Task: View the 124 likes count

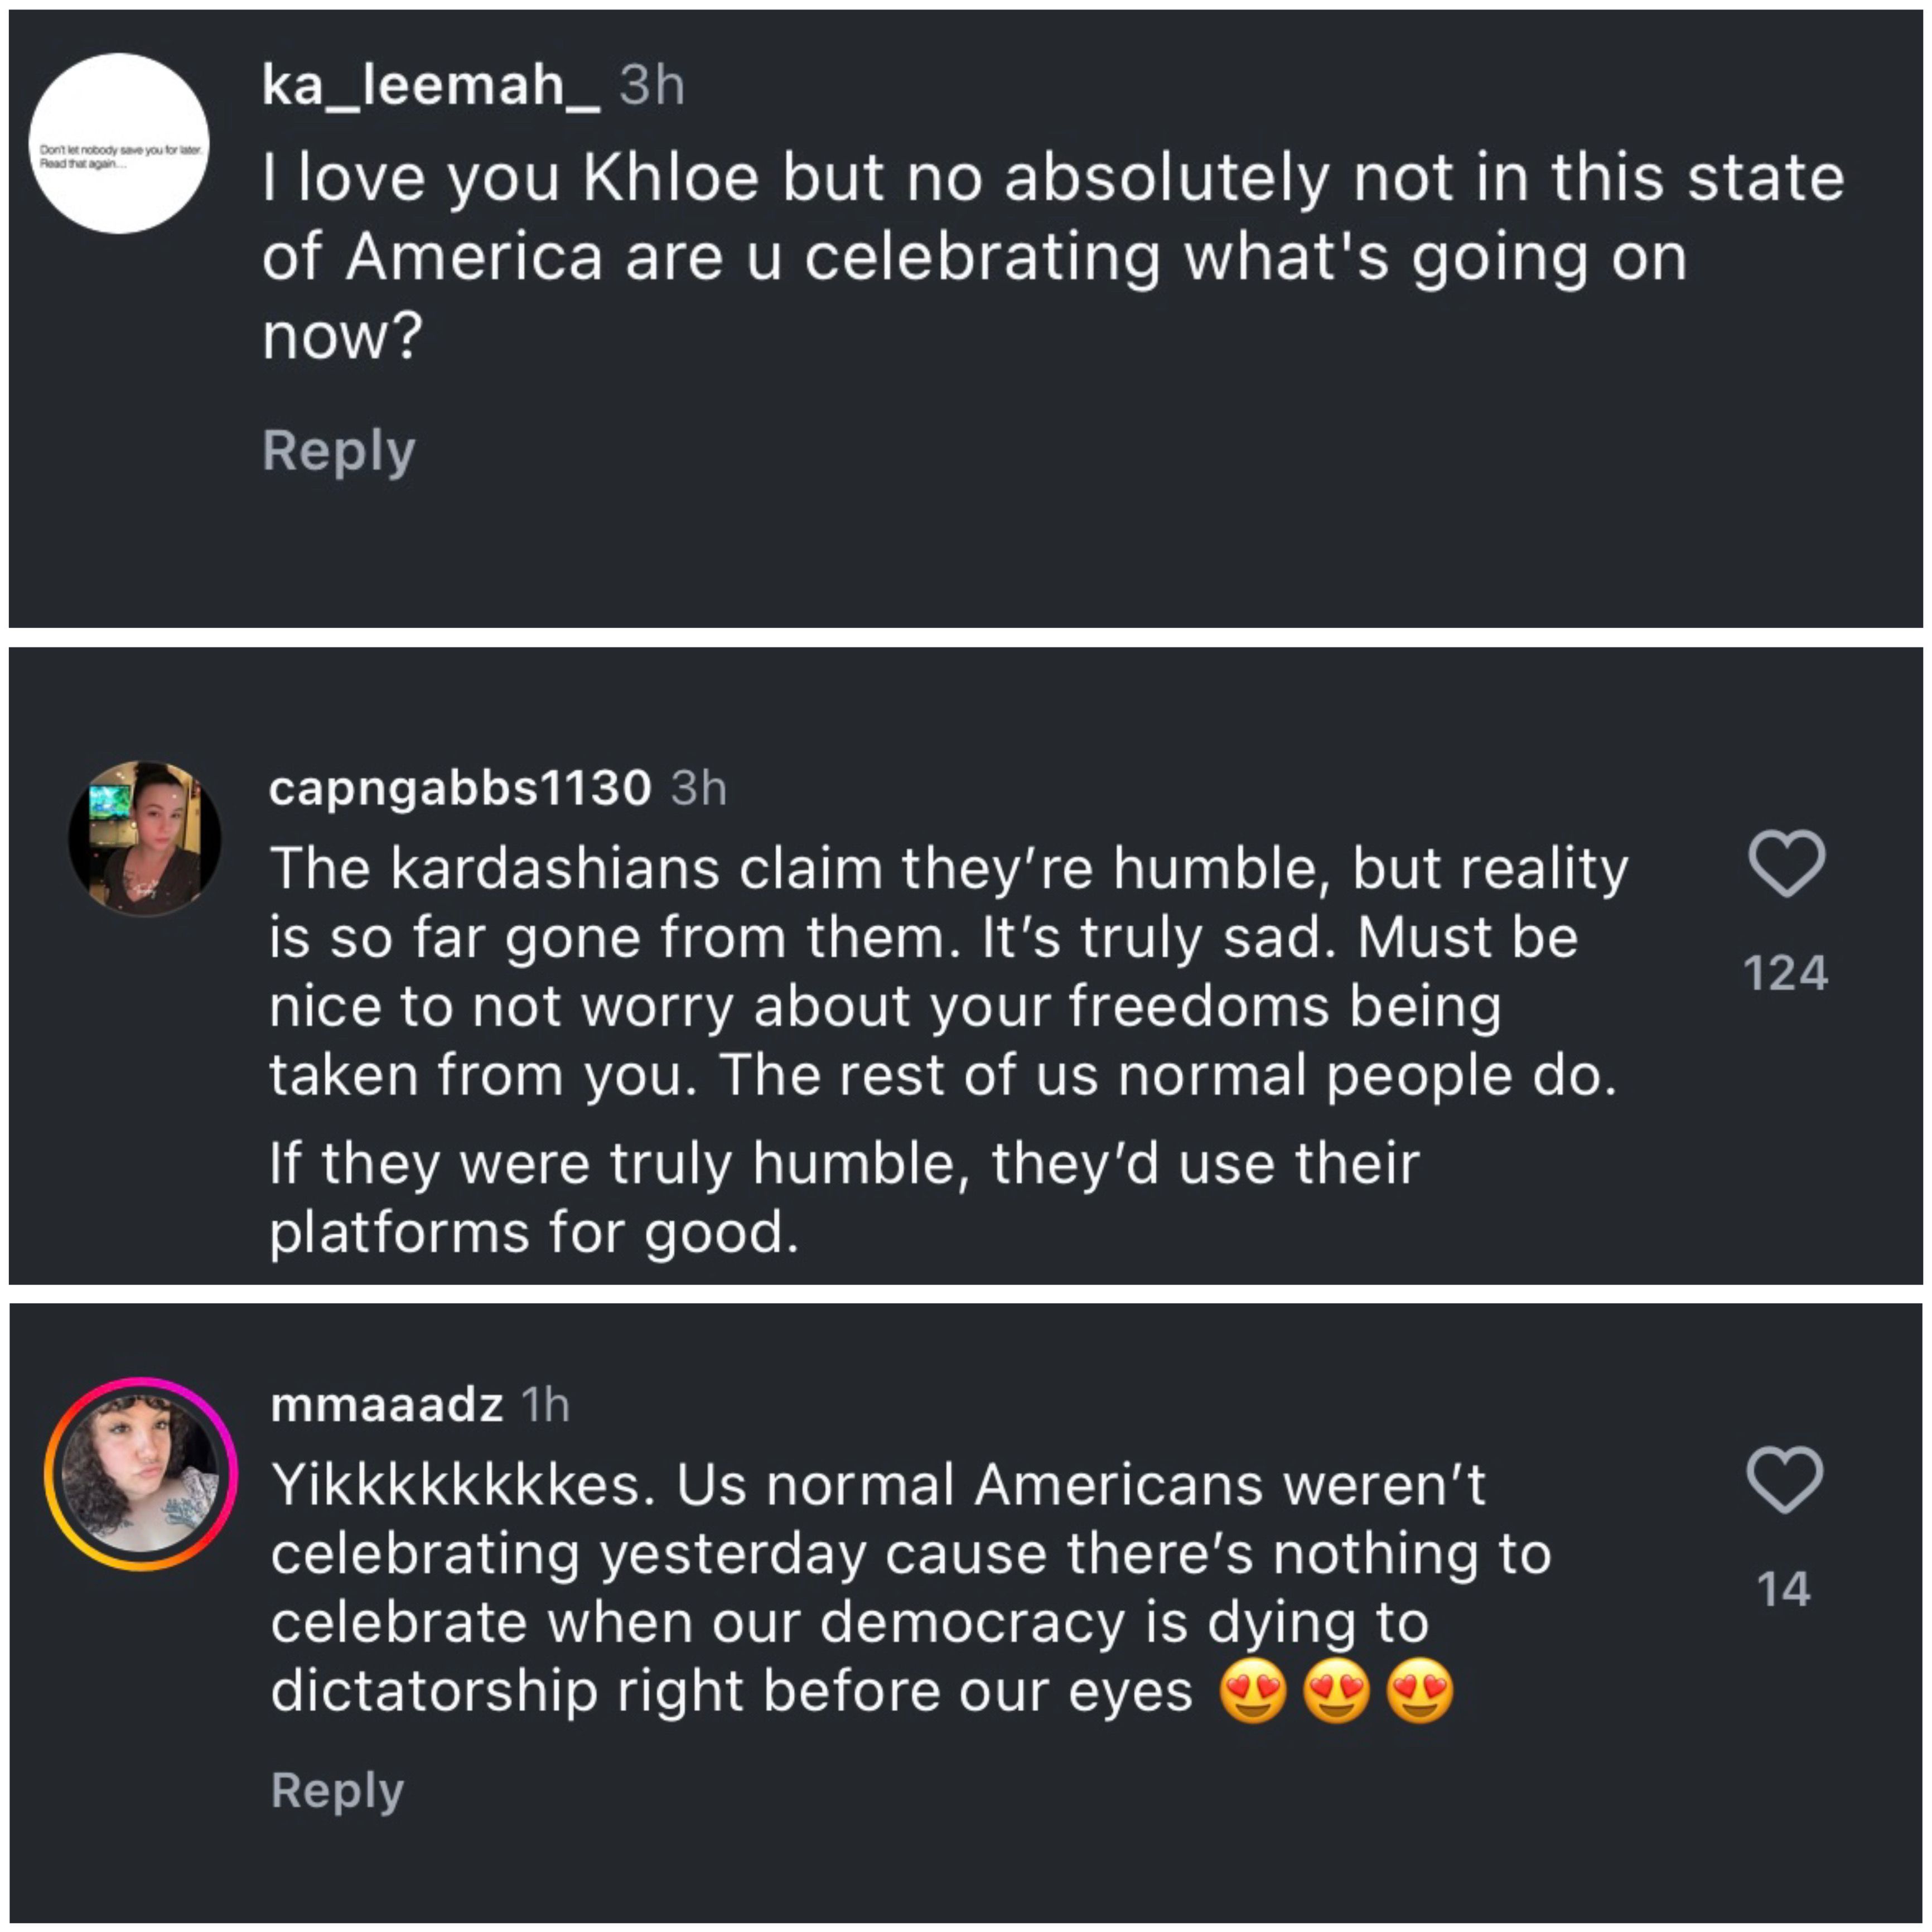Action: coord(1785,973)
